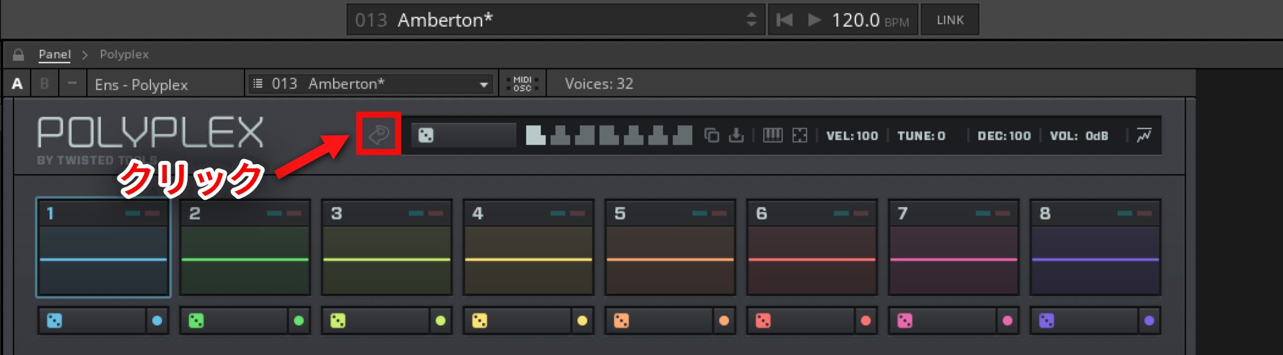Click the VEL: 100 velocity value
The width and height of the screenshot is (1283, 355).
[852, 136]
